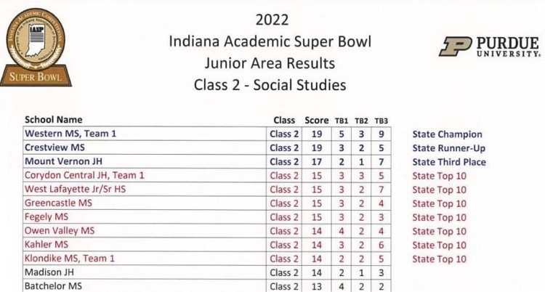Click the Greencastle MS cell
Viewport: 545px width, 292px height.
[58, 203]
